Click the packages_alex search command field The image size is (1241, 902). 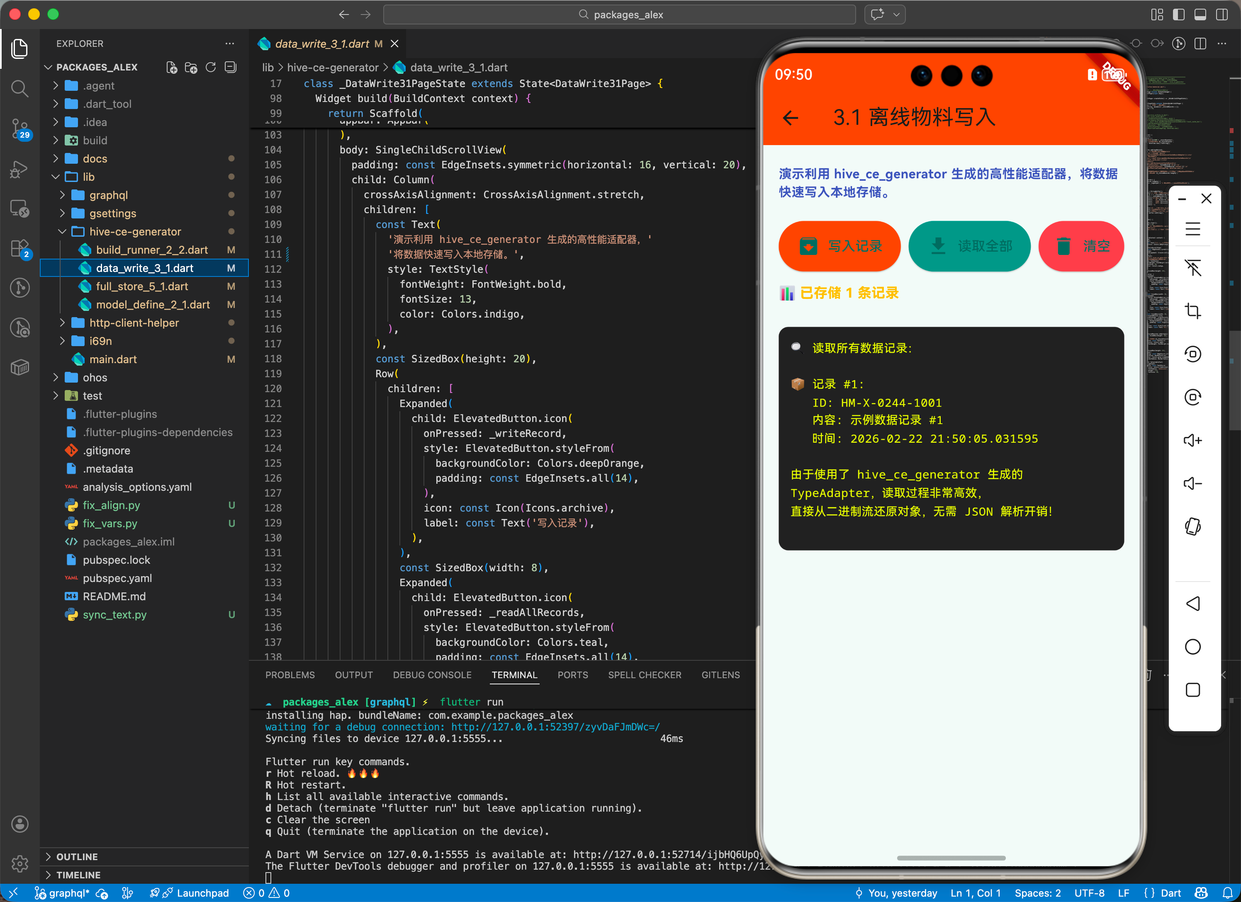click(619, 15)
